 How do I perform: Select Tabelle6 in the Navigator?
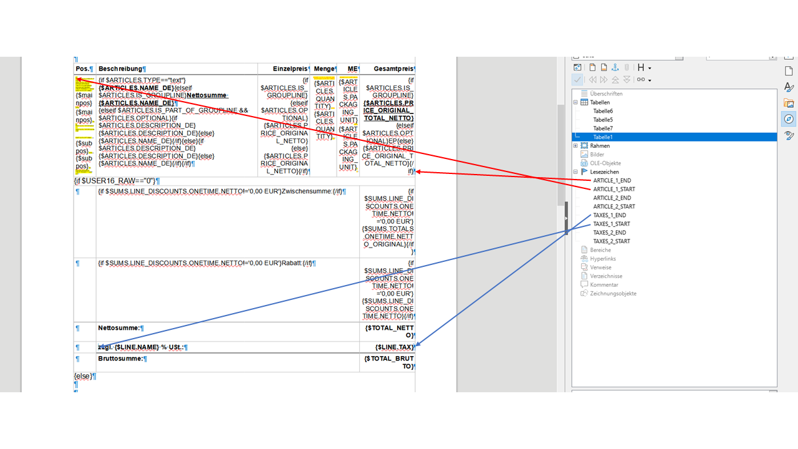click(x=602, y=111)
